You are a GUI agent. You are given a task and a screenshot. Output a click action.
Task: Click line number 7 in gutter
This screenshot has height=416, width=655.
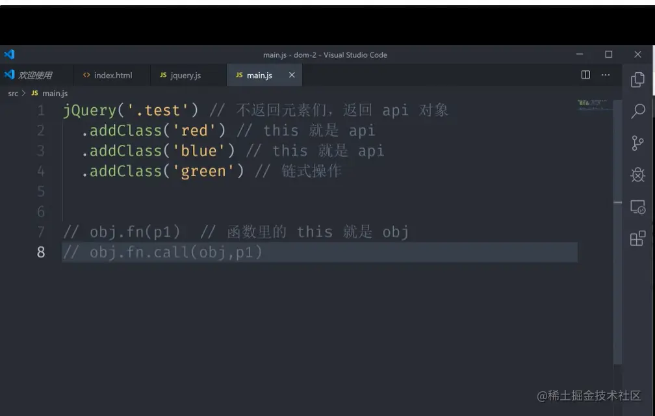tap(41, 232)
